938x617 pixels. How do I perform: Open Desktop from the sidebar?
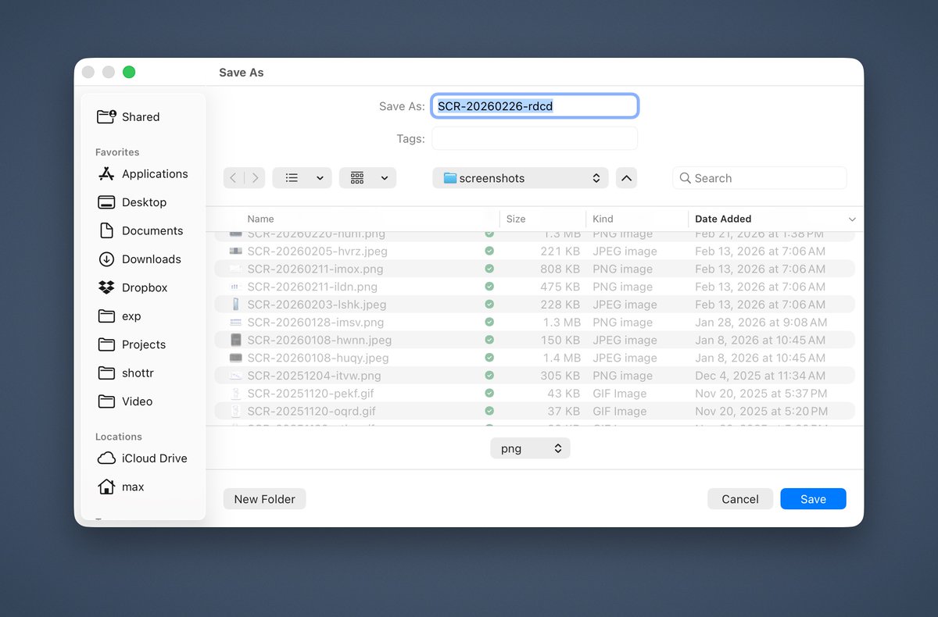tap(132, 202)
